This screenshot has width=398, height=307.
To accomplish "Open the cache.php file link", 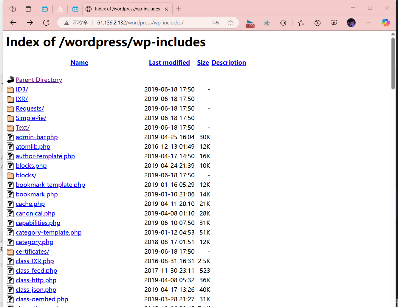I will tap(30, 204).
